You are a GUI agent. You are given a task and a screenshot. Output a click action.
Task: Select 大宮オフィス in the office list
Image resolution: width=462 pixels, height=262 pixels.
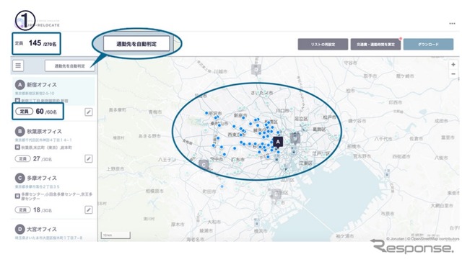click(42, 229)
